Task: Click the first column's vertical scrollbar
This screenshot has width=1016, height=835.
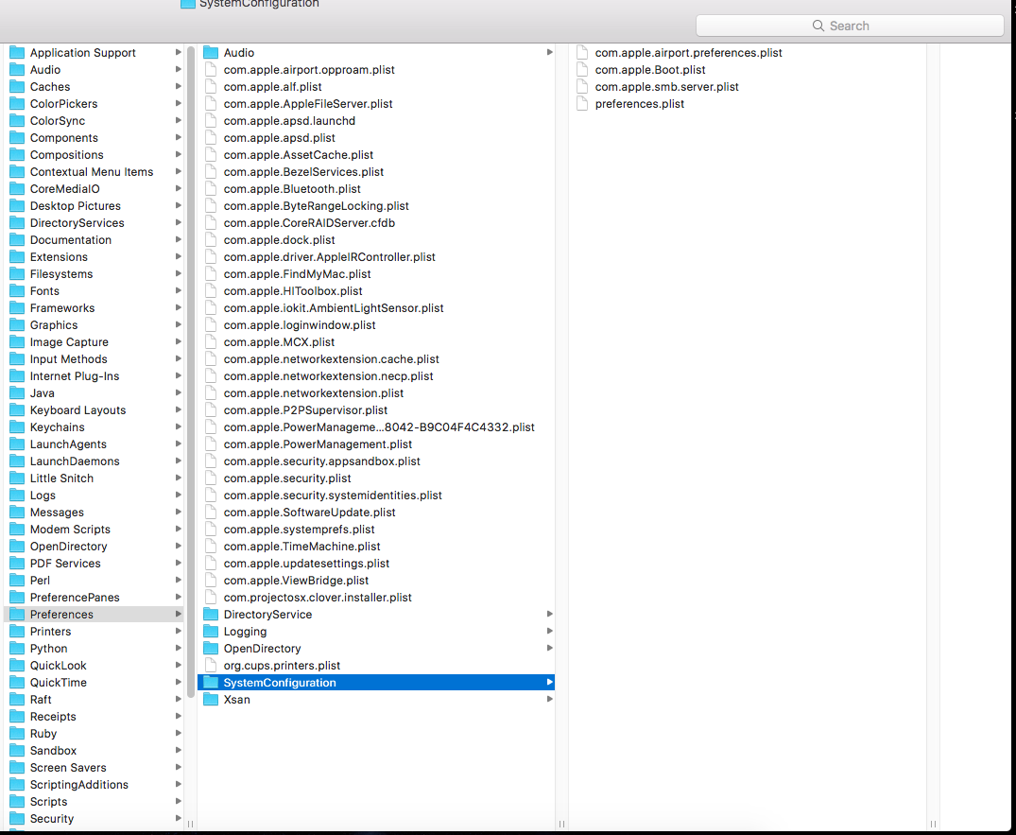Action: pyautogui.click(x=191, y=378)
